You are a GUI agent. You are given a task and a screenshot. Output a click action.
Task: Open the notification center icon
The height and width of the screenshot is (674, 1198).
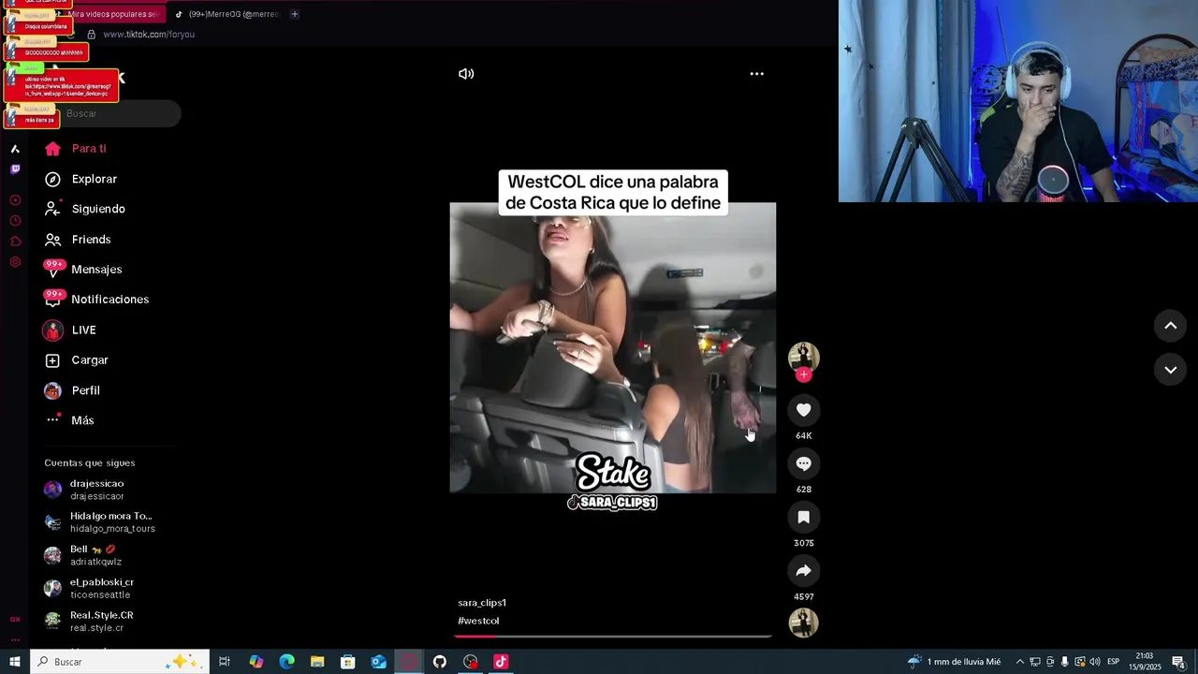pyautogui.click(x=1179, y=662)
